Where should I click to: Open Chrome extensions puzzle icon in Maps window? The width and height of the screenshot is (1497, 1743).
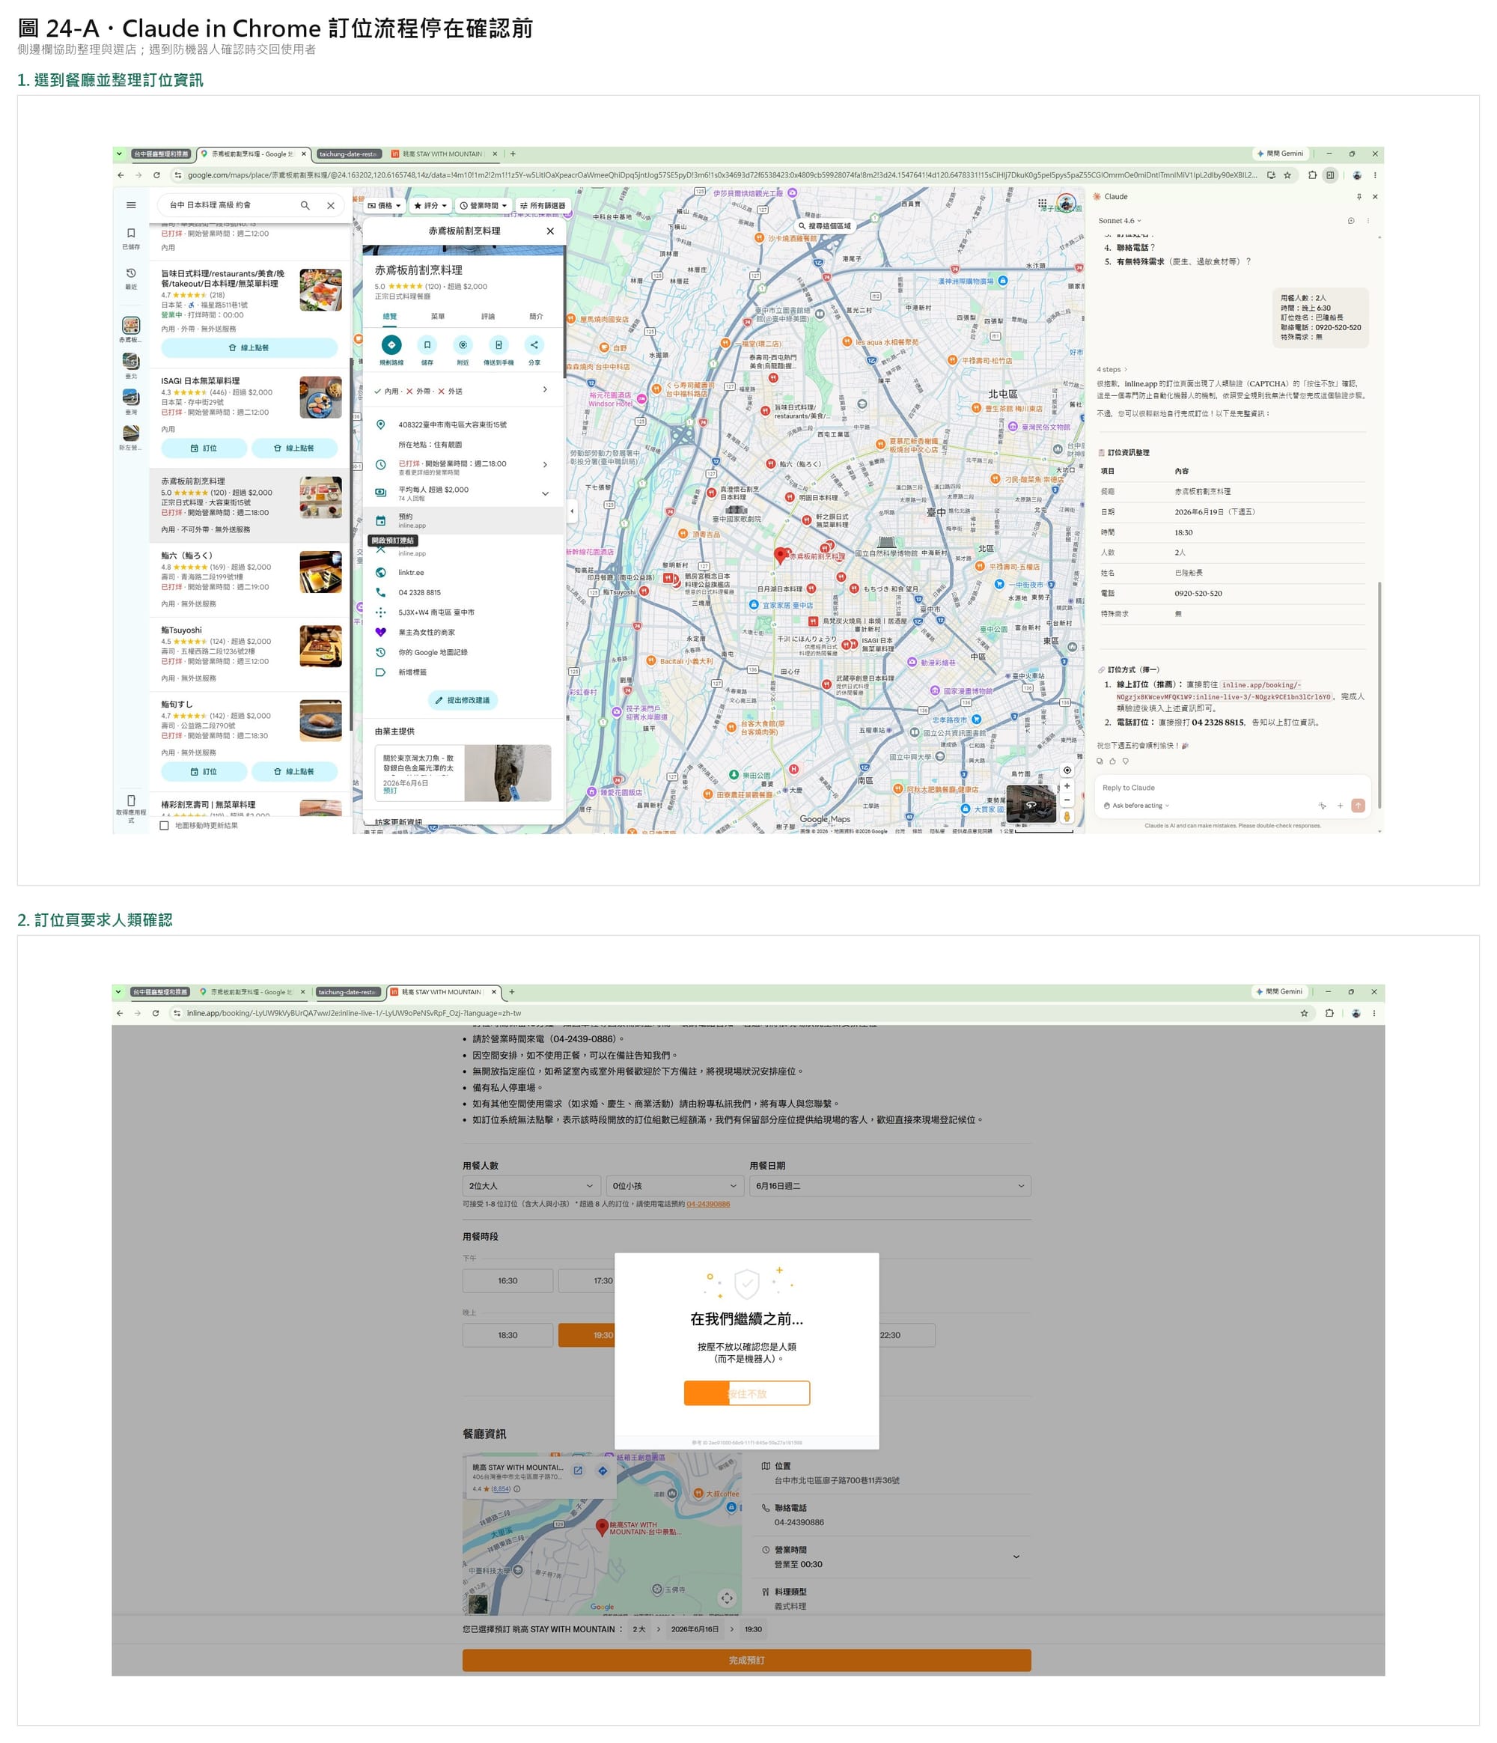[x=1312, y=175]
